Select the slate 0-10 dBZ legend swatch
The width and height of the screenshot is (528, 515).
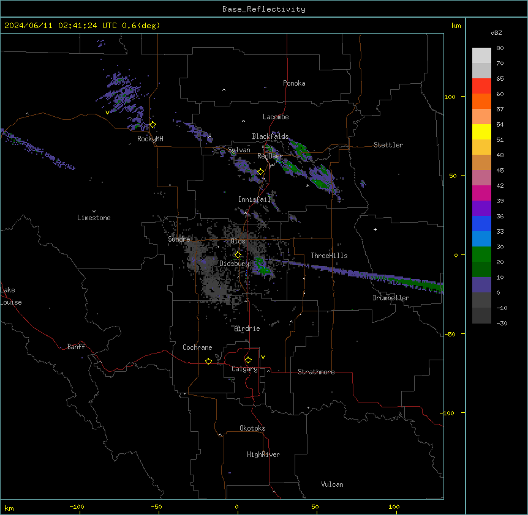481,285
